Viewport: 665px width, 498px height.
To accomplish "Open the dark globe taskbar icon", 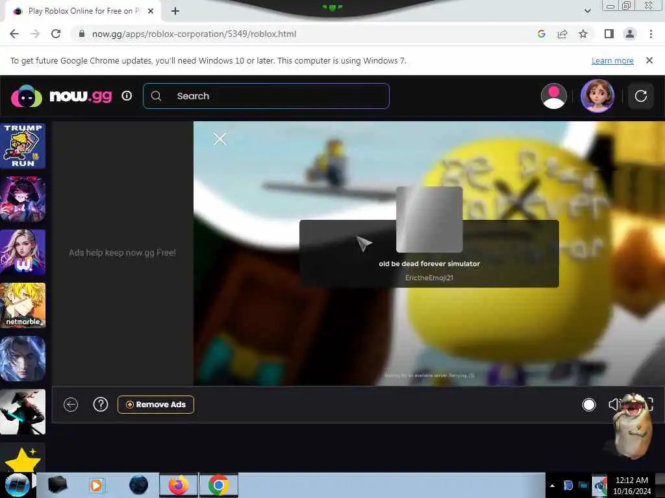I will point(139,485).
